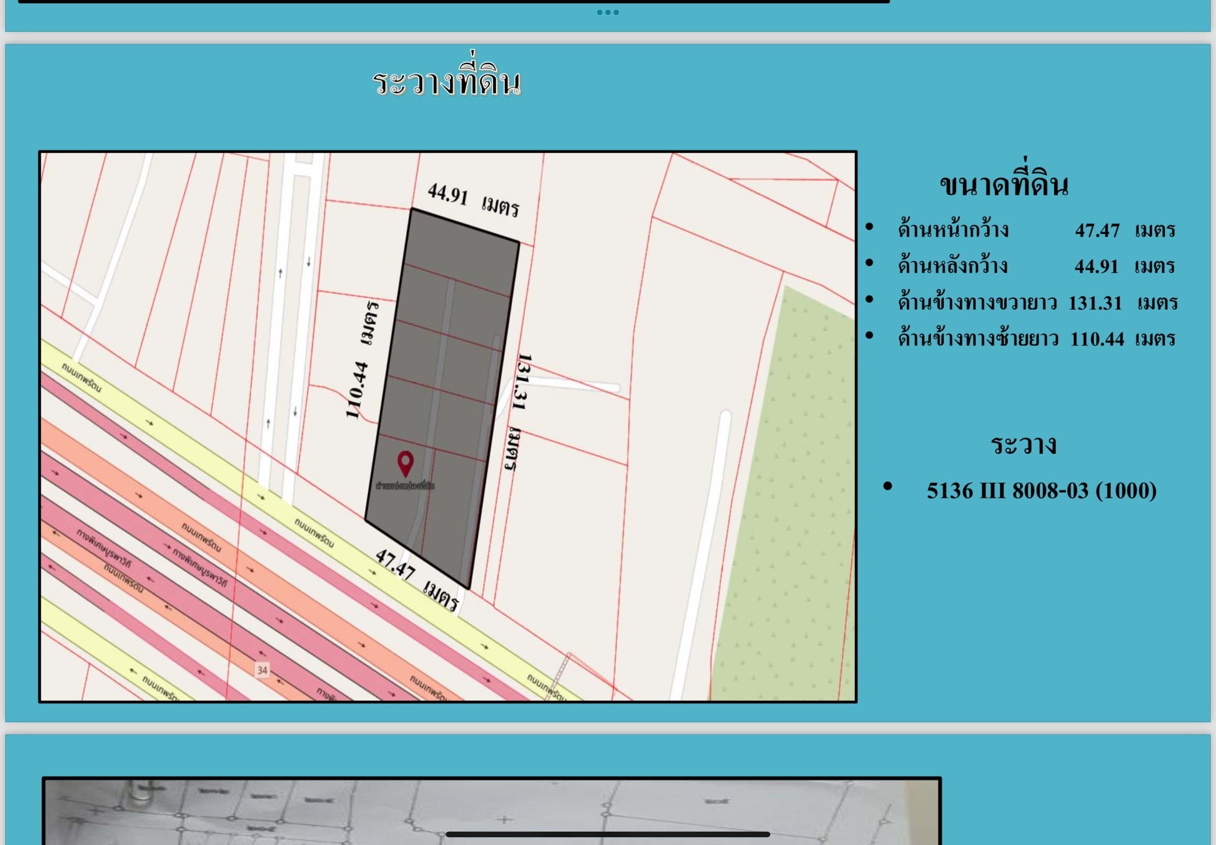
Task: Tap the rotated 110.44 เมตร label on map
Action: point(362,360)
